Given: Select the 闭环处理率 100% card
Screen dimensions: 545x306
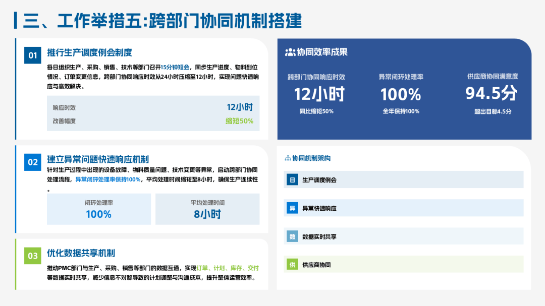Looking at the screenshot, I should [x=99, y=209].
